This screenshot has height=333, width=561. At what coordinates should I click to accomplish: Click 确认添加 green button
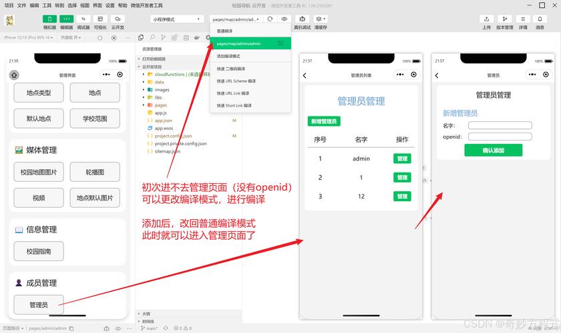pyautogui.click(x=494, y=151)
